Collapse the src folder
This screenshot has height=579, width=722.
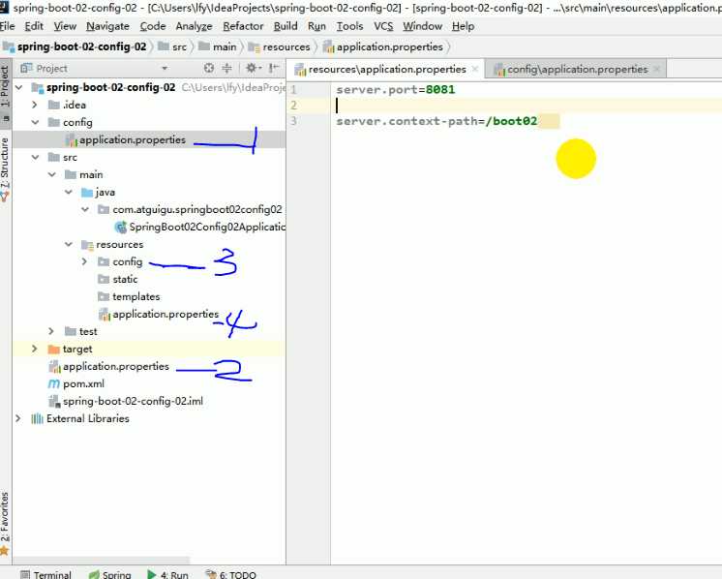pyautogui.click(x=35, y=158)
